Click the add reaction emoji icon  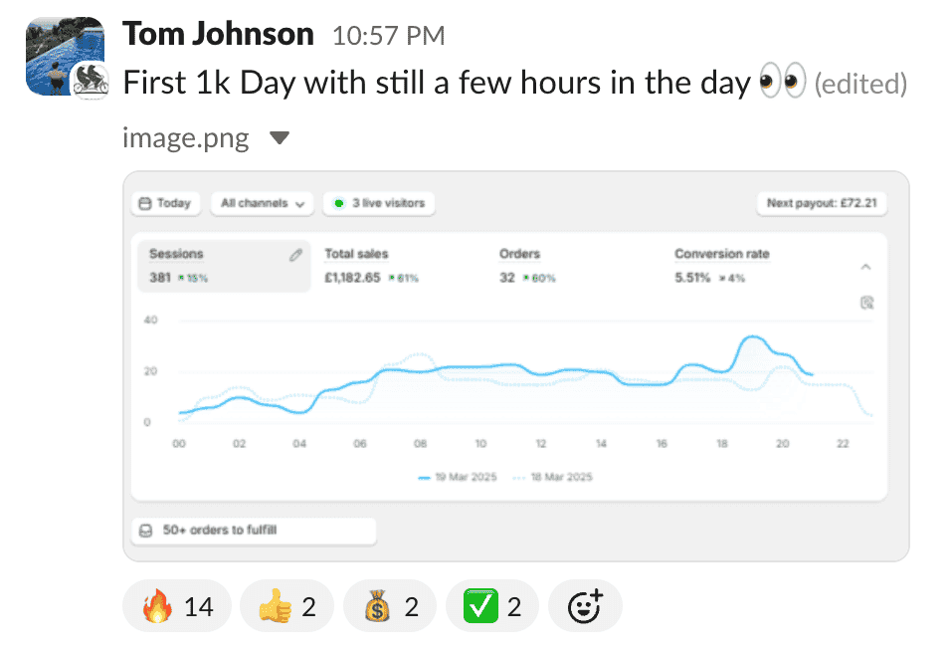pyautogui.click(x=585, y=606)
